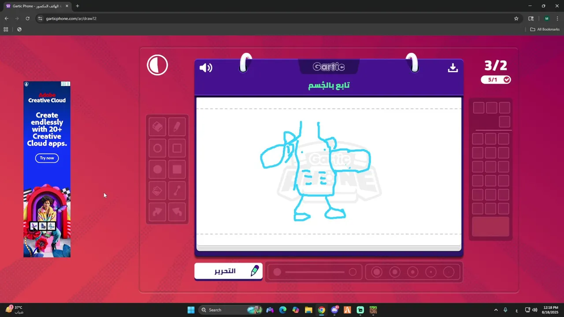
Task: Select the largest brush thickness circle
Action: (x=377, y=272)
